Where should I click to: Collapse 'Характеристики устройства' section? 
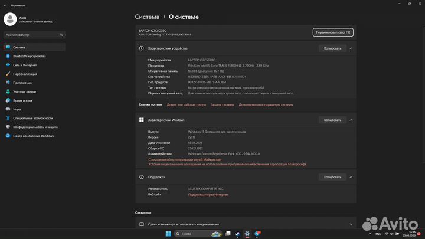tap(351, 48)
